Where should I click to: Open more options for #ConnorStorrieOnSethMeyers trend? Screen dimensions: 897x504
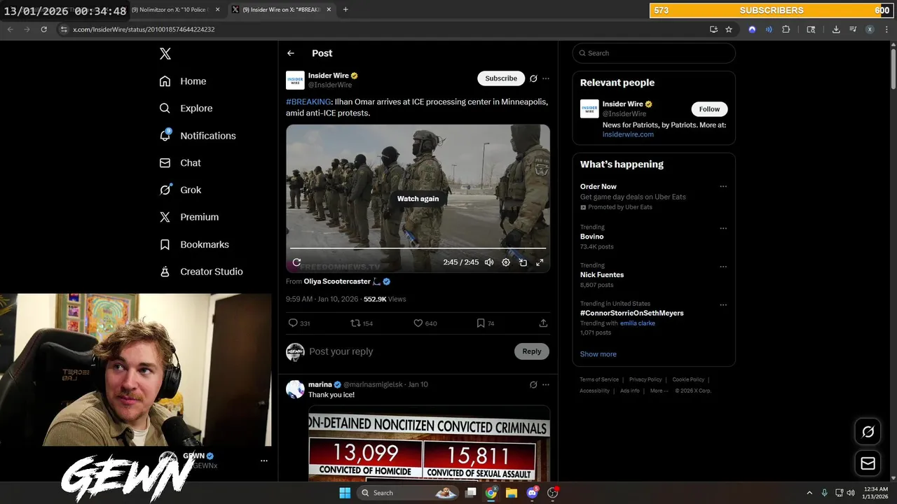(723, 305)
